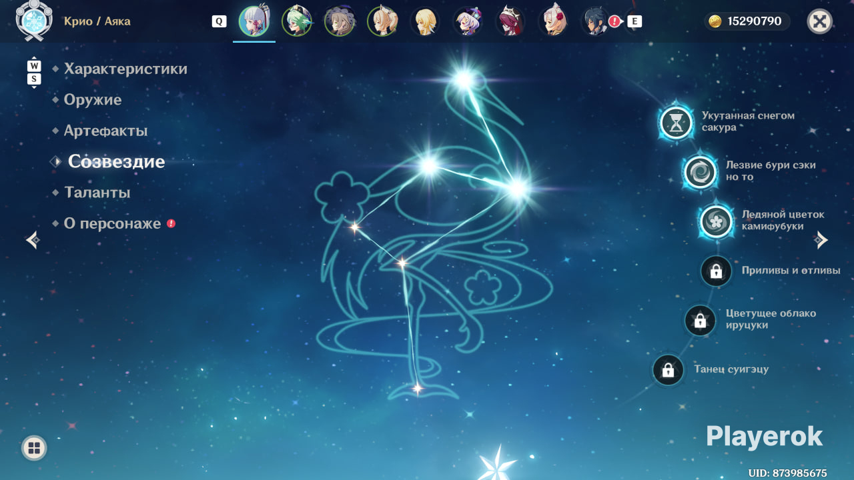Click the "Танец суигэцу" label text
The width and height of the screenshot is (854, 480).
click(x=731, y=369)
